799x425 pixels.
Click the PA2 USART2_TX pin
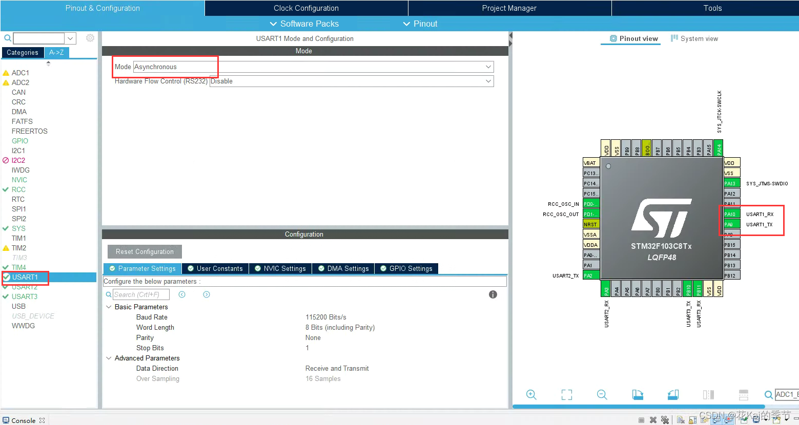click(x=591, y=275)
